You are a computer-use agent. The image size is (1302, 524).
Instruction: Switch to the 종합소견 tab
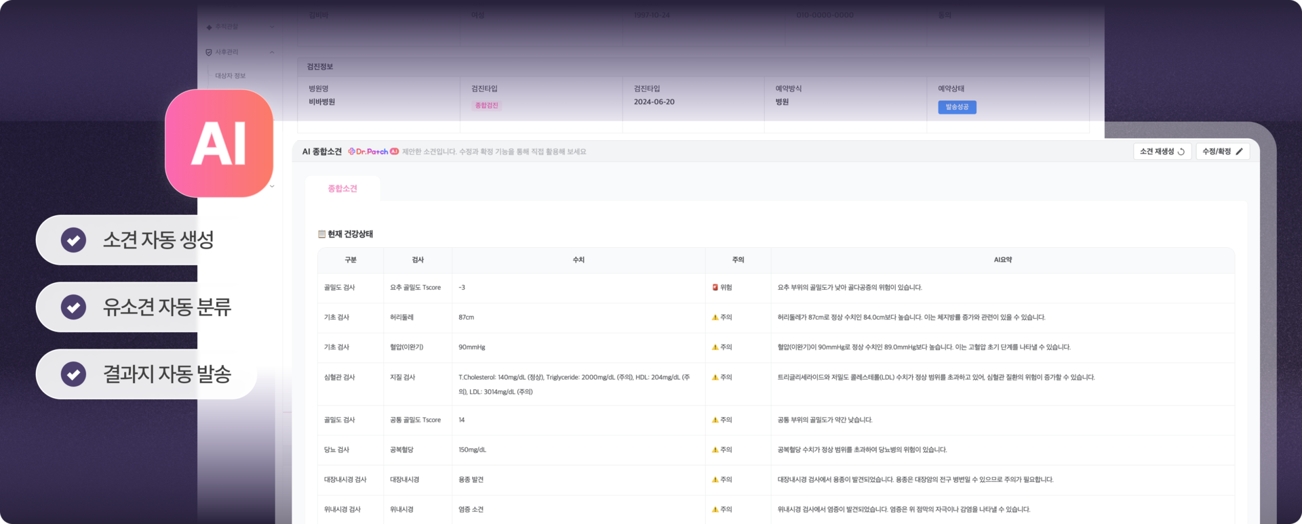[x=342, y=189]
